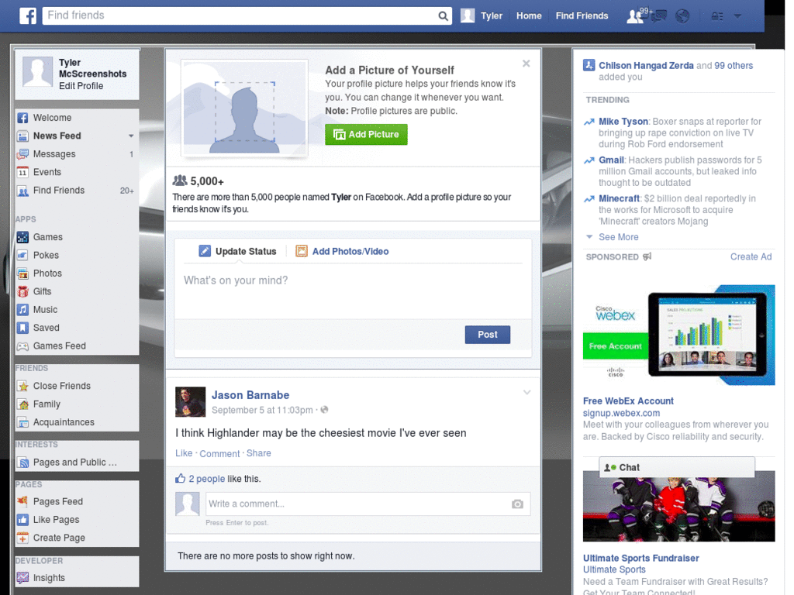Open friend requests icon with 99+ badge
The image size is (794, 595).
(635, 16)
